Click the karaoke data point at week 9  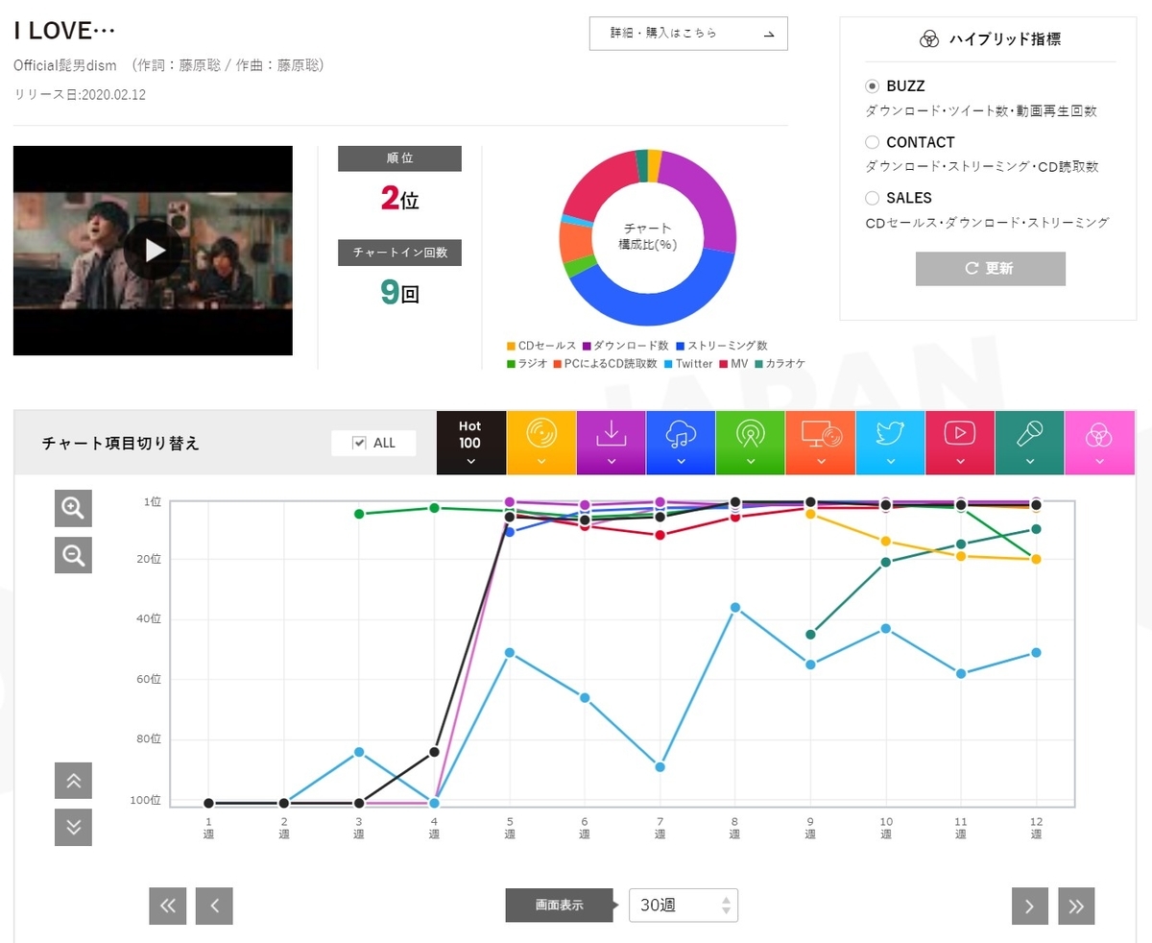click(810, 634)
